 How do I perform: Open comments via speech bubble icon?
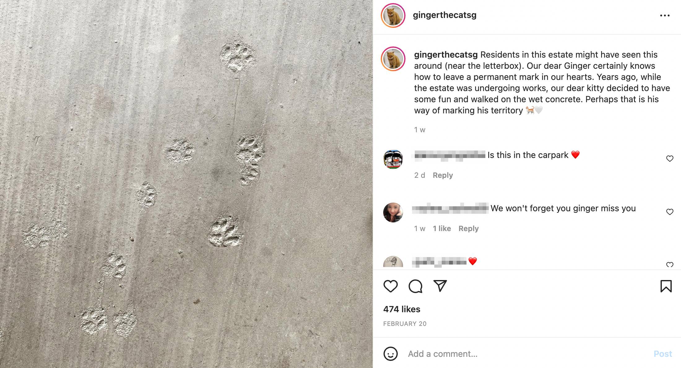coord(415,286)
